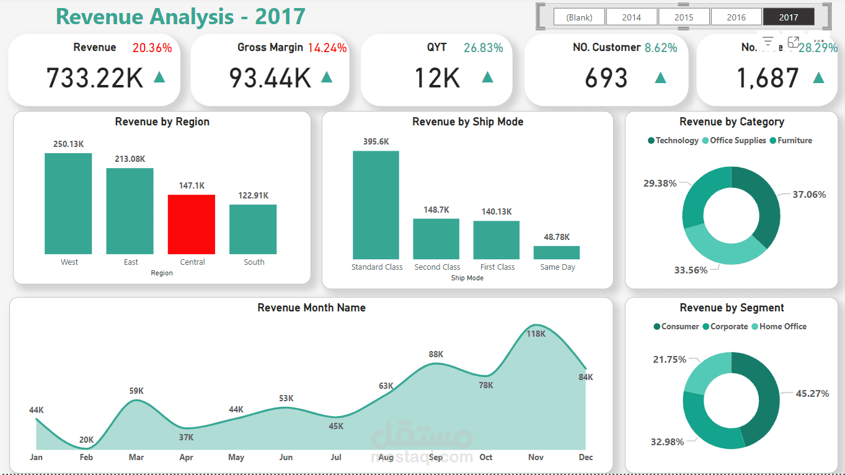Filter the report to year 2014
845x475 pixels.
coord(632,17)
